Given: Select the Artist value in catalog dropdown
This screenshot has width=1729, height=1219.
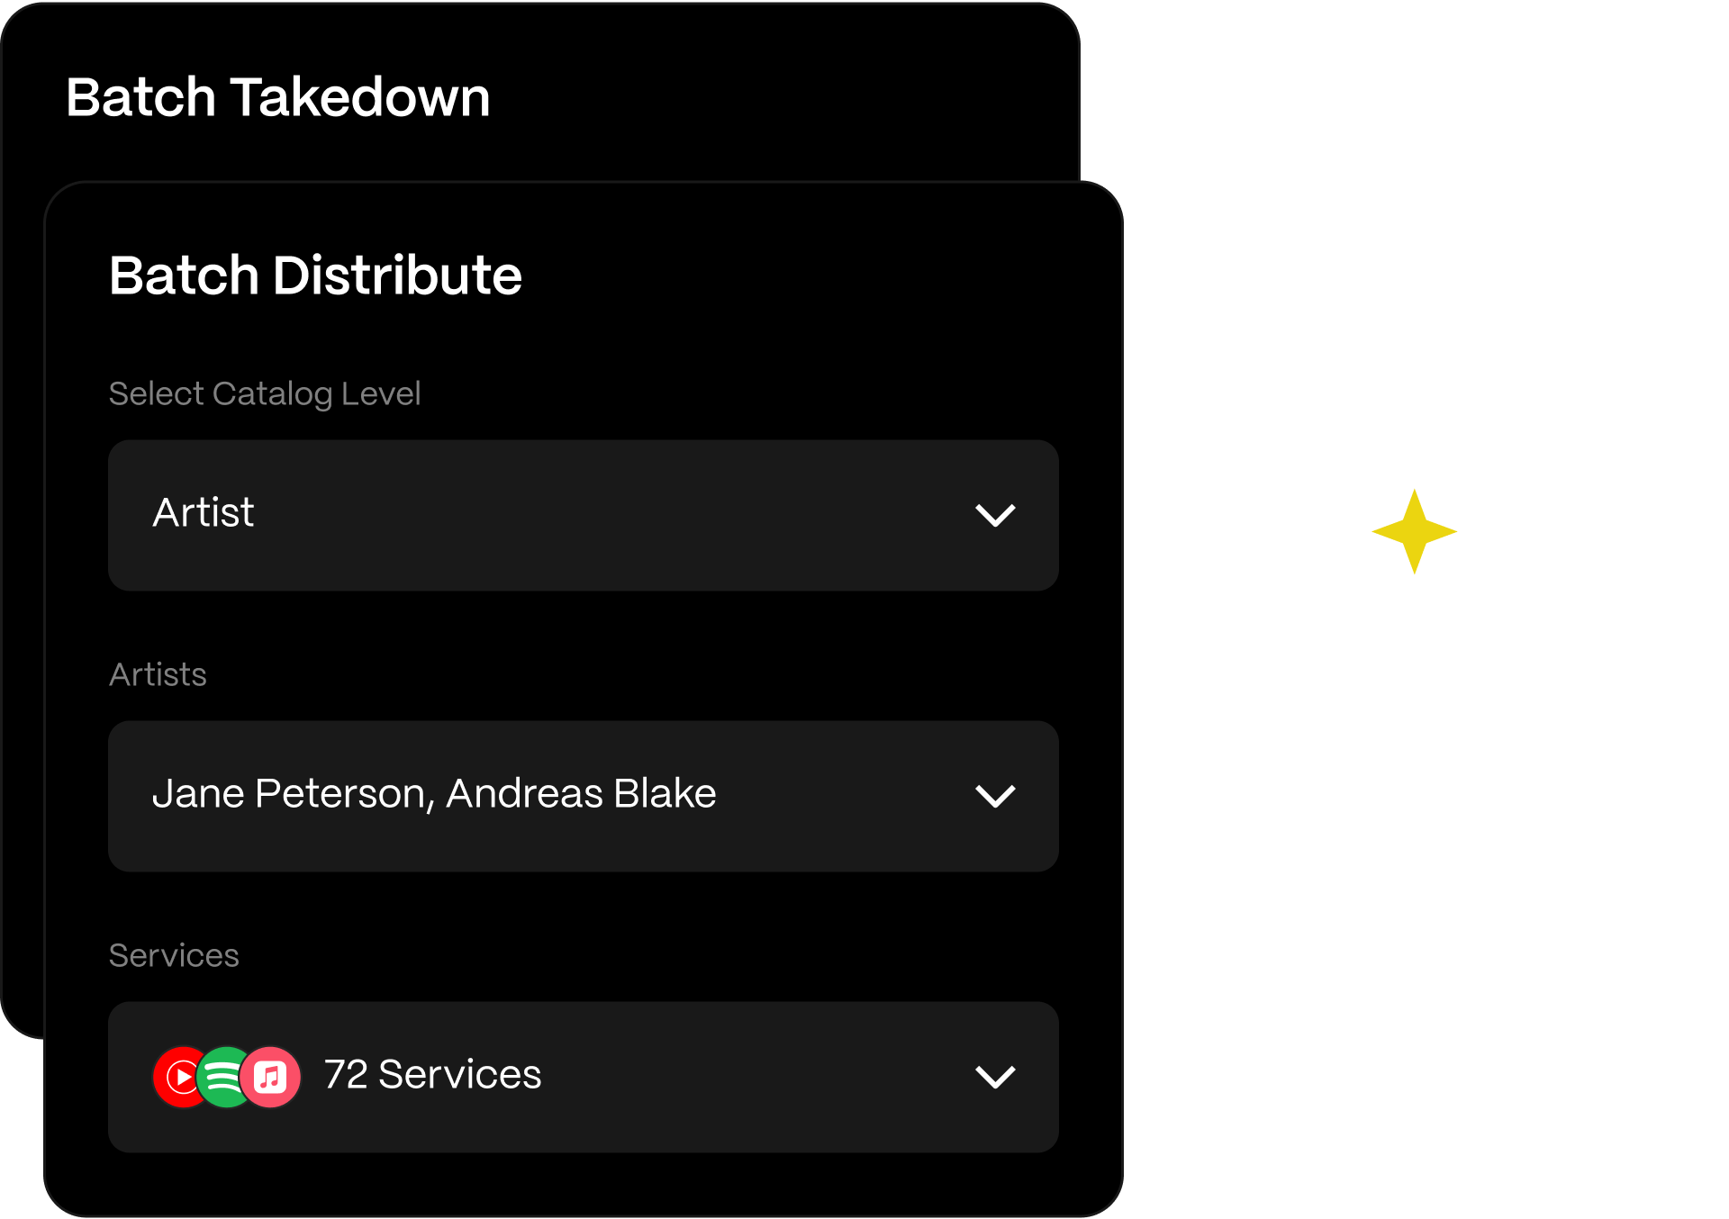Looking at the screenshot, I should click(204, 513).
